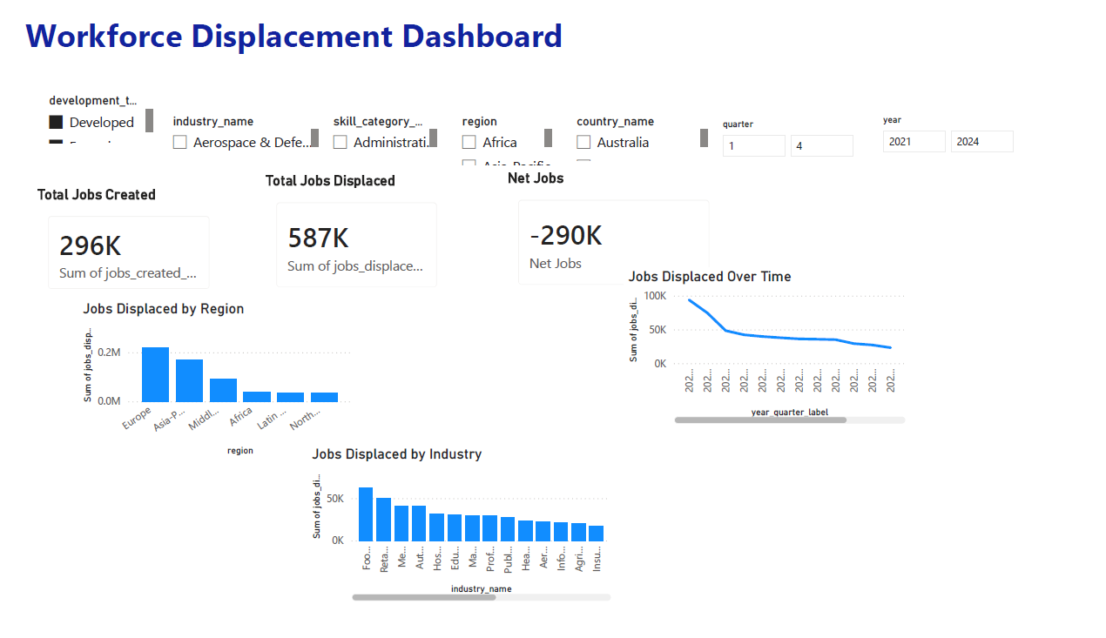Click the quarter slicer label

738,124
